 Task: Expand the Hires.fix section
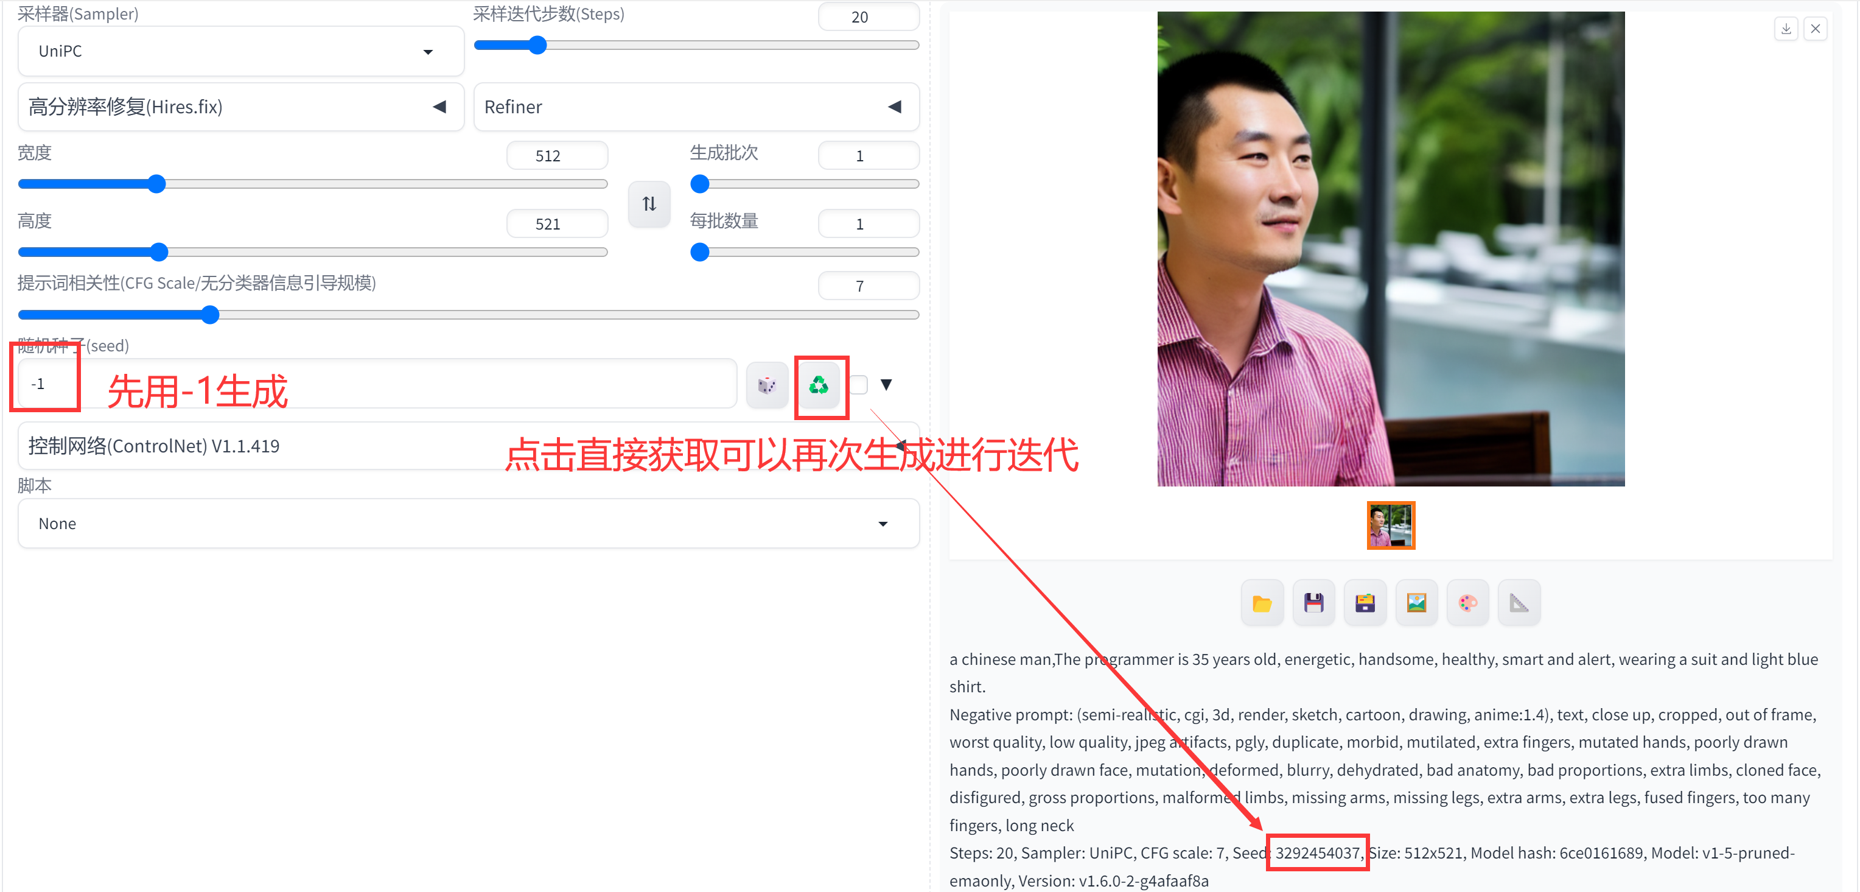pyautogui.click(x=240, y=107)
